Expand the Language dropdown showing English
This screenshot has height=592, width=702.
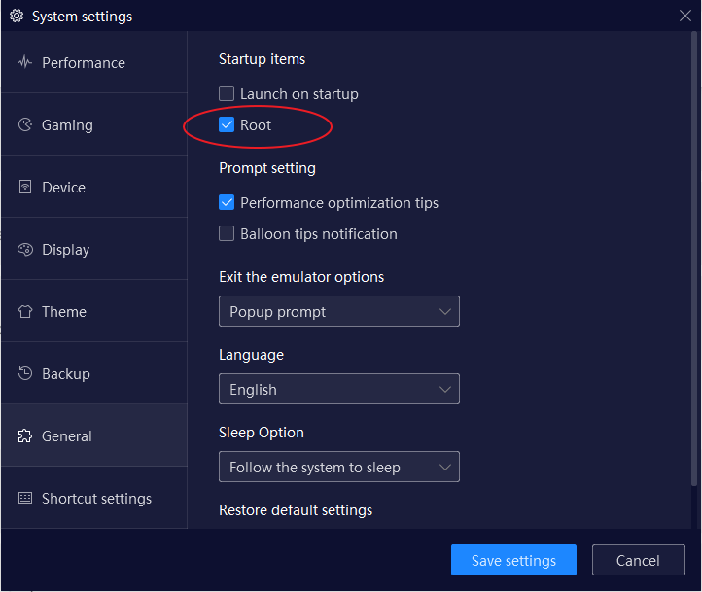[x=338, y=390]
